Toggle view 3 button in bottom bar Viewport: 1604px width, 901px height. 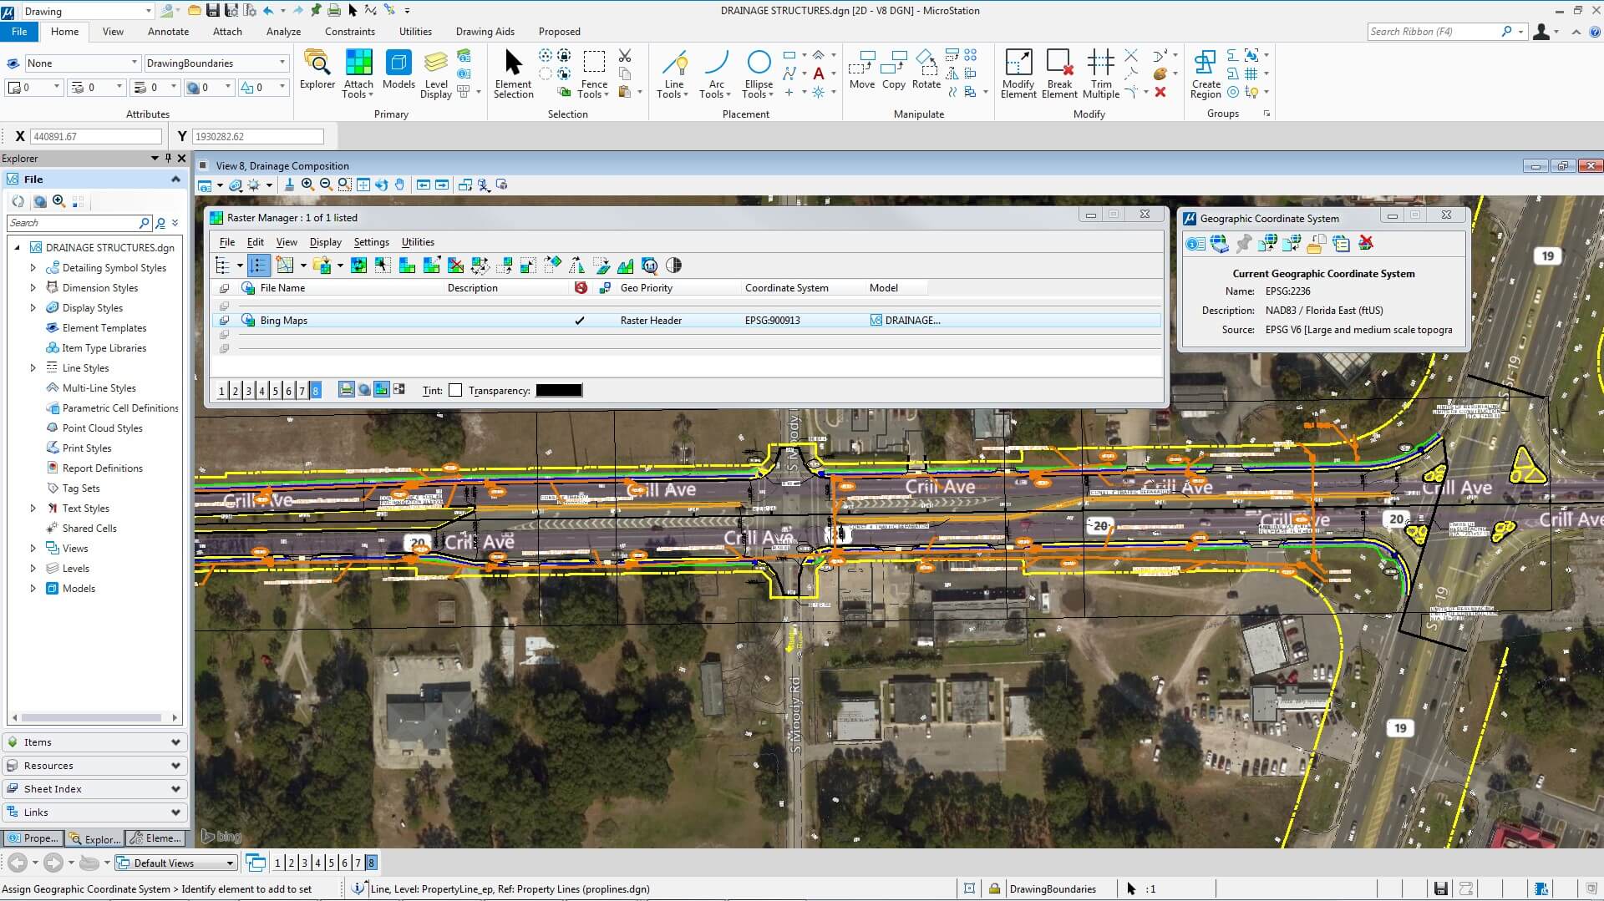pos(304,863)
